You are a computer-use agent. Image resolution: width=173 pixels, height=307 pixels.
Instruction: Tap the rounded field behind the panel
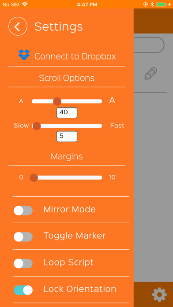point(149,45)
